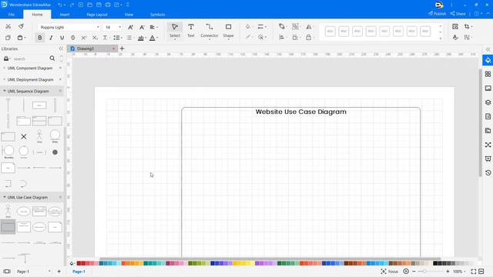Select the Text tool

(x=191, y=30)
